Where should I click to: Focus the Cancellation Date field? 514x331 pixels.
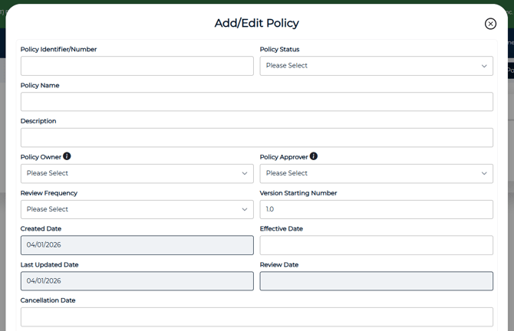pos(256,316)
